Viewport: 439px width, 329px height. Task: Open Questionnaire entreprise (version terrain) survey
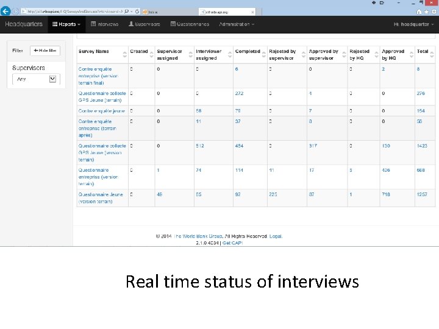(x=98, y=177)
